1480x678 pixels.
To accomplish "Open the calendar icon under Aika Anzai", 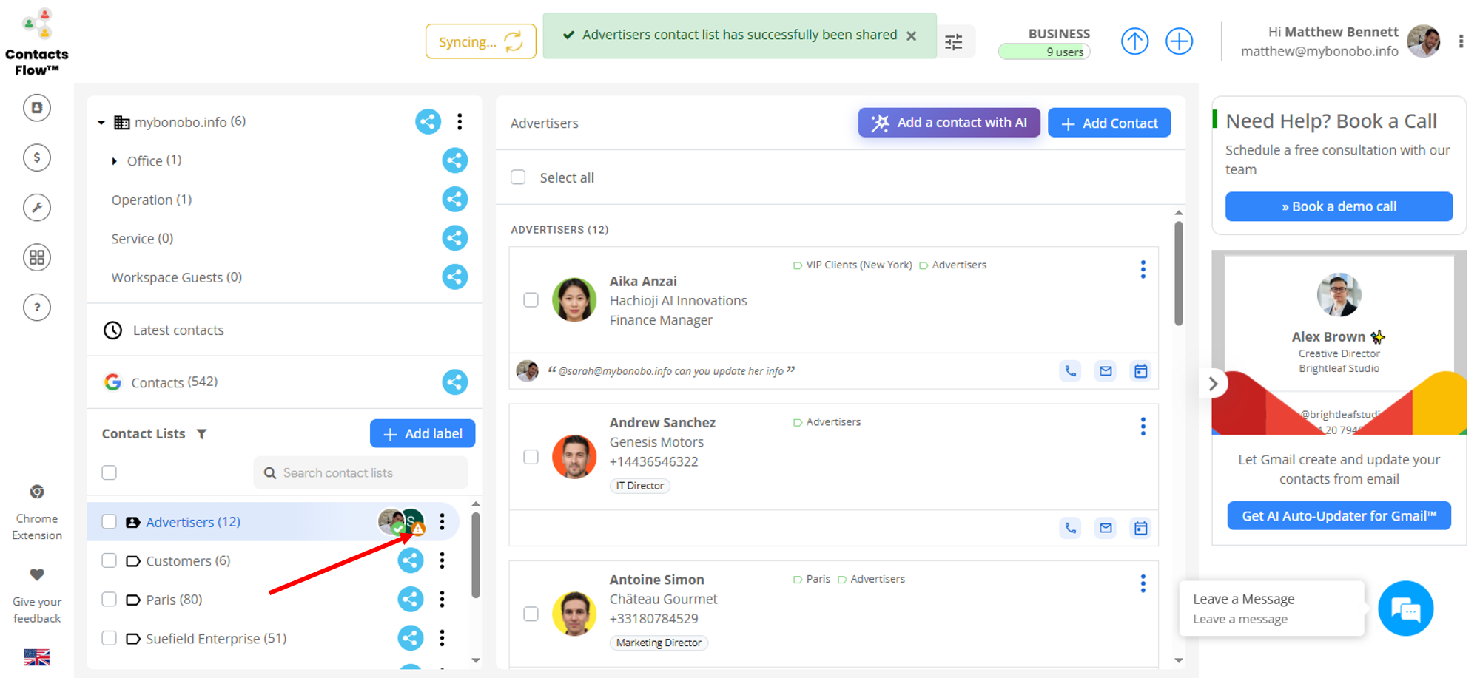I will coord(1140,371).
